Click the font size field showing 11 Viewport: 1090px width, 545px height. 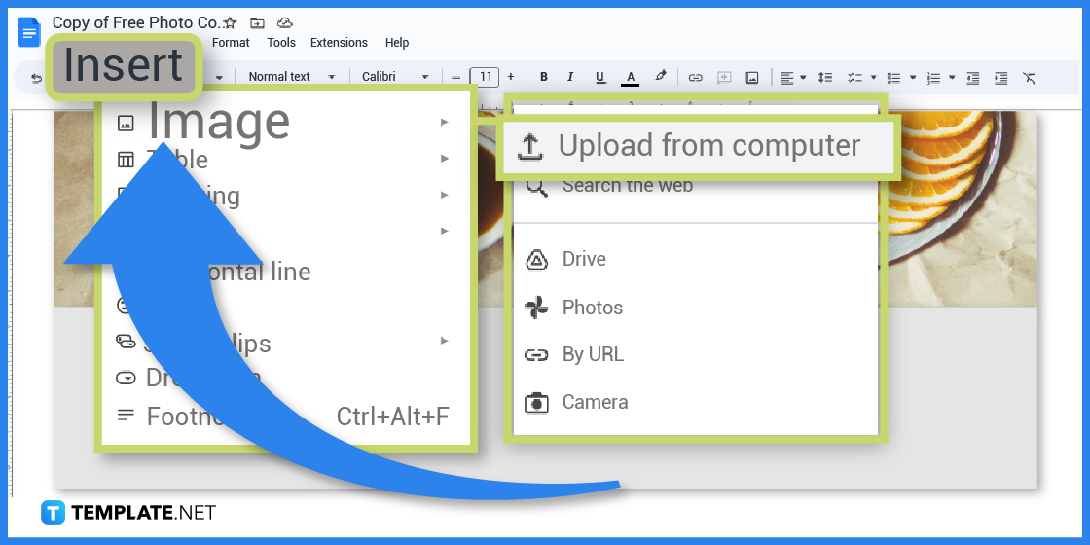pyautogui.click(x=485, y=77)
